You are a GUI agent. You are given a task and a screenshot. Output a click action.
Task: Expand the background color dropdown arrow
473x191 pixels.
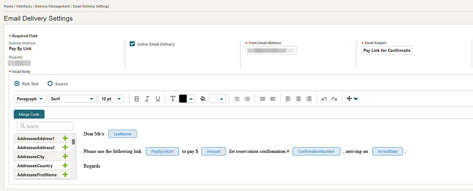tap(222, 98)
